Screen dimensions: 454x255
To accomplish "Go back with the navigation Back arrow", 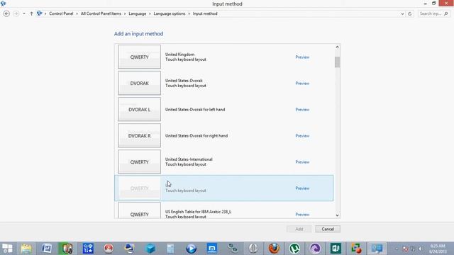I will point(6,13).
